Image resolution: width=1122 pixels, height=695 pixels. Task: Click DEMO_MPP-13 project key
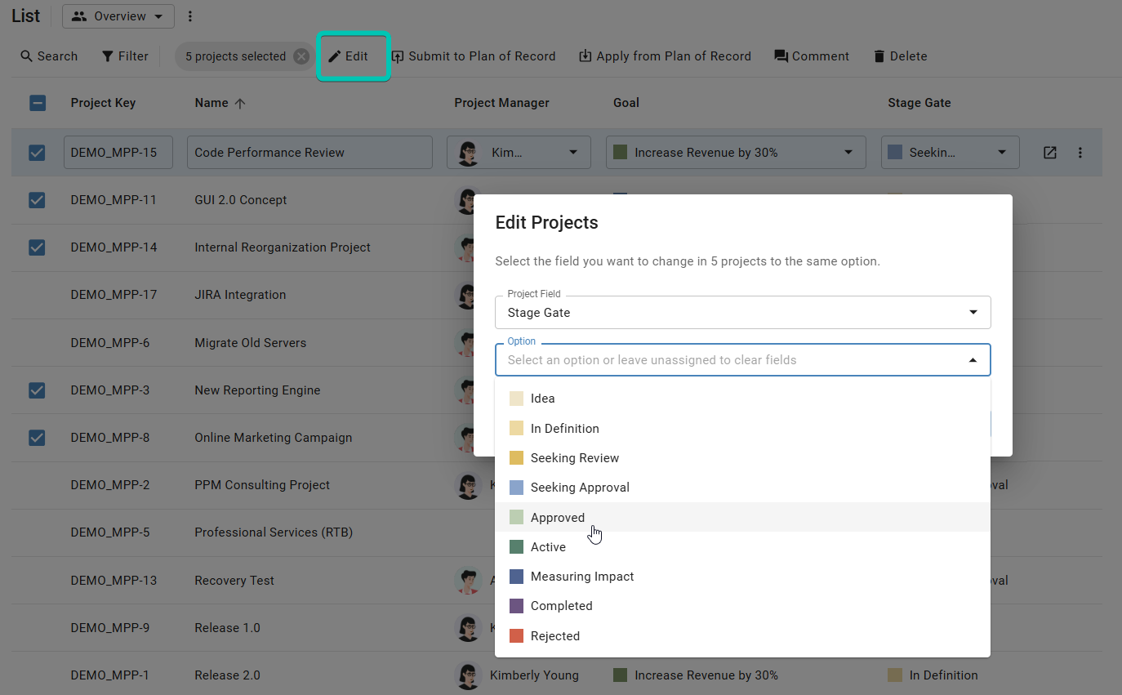pyautogui.click(x=114, y=581)
